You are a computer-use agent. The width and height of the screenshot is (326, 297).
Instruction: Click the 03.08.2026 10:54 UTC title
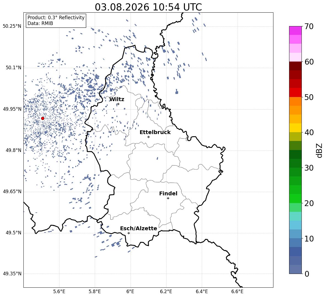click(148, 7)
